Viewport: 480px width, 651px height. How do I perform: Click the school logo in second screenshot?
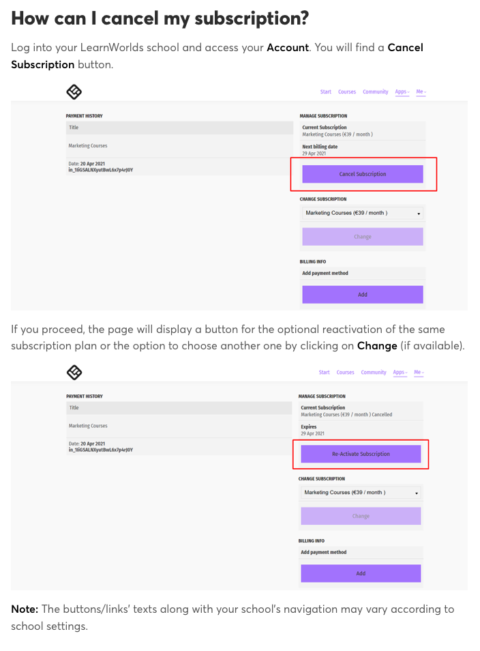click(74, 372)
